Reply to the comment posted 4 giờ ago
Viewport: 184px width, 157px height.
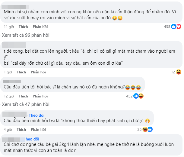click(38, 130)
